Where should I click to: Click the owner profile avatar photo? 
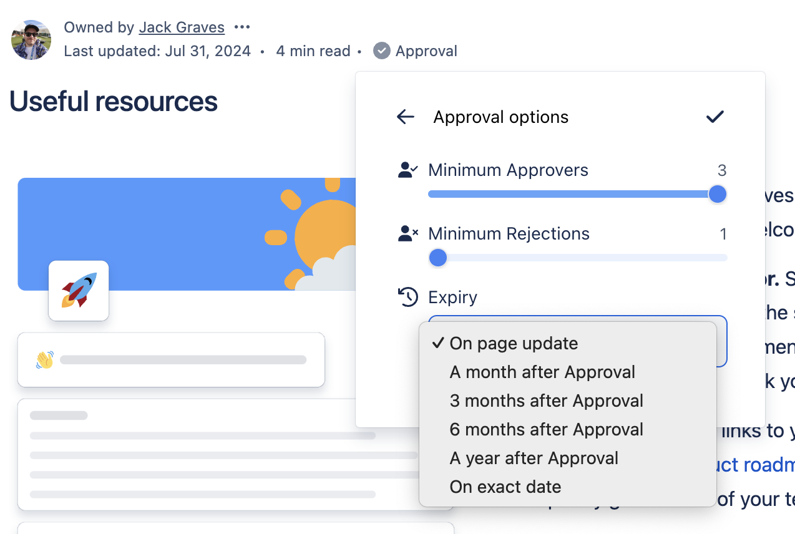pyautogui.click(x=31, y=39)
